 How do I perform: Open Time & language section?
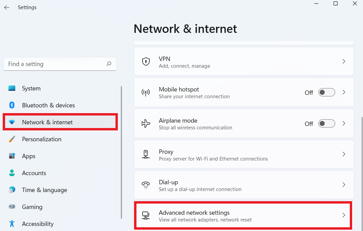pyautogui.click(x=44, y=190)
